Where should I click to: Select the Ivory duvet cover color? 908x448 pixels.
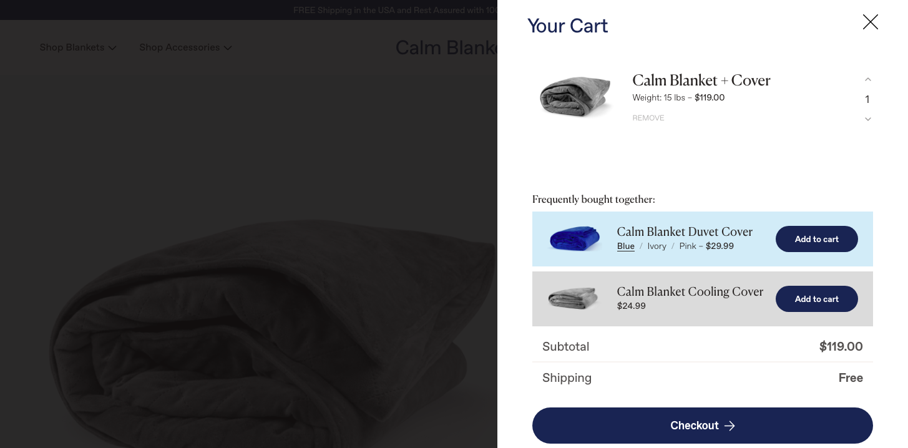(x=657, y=246)
